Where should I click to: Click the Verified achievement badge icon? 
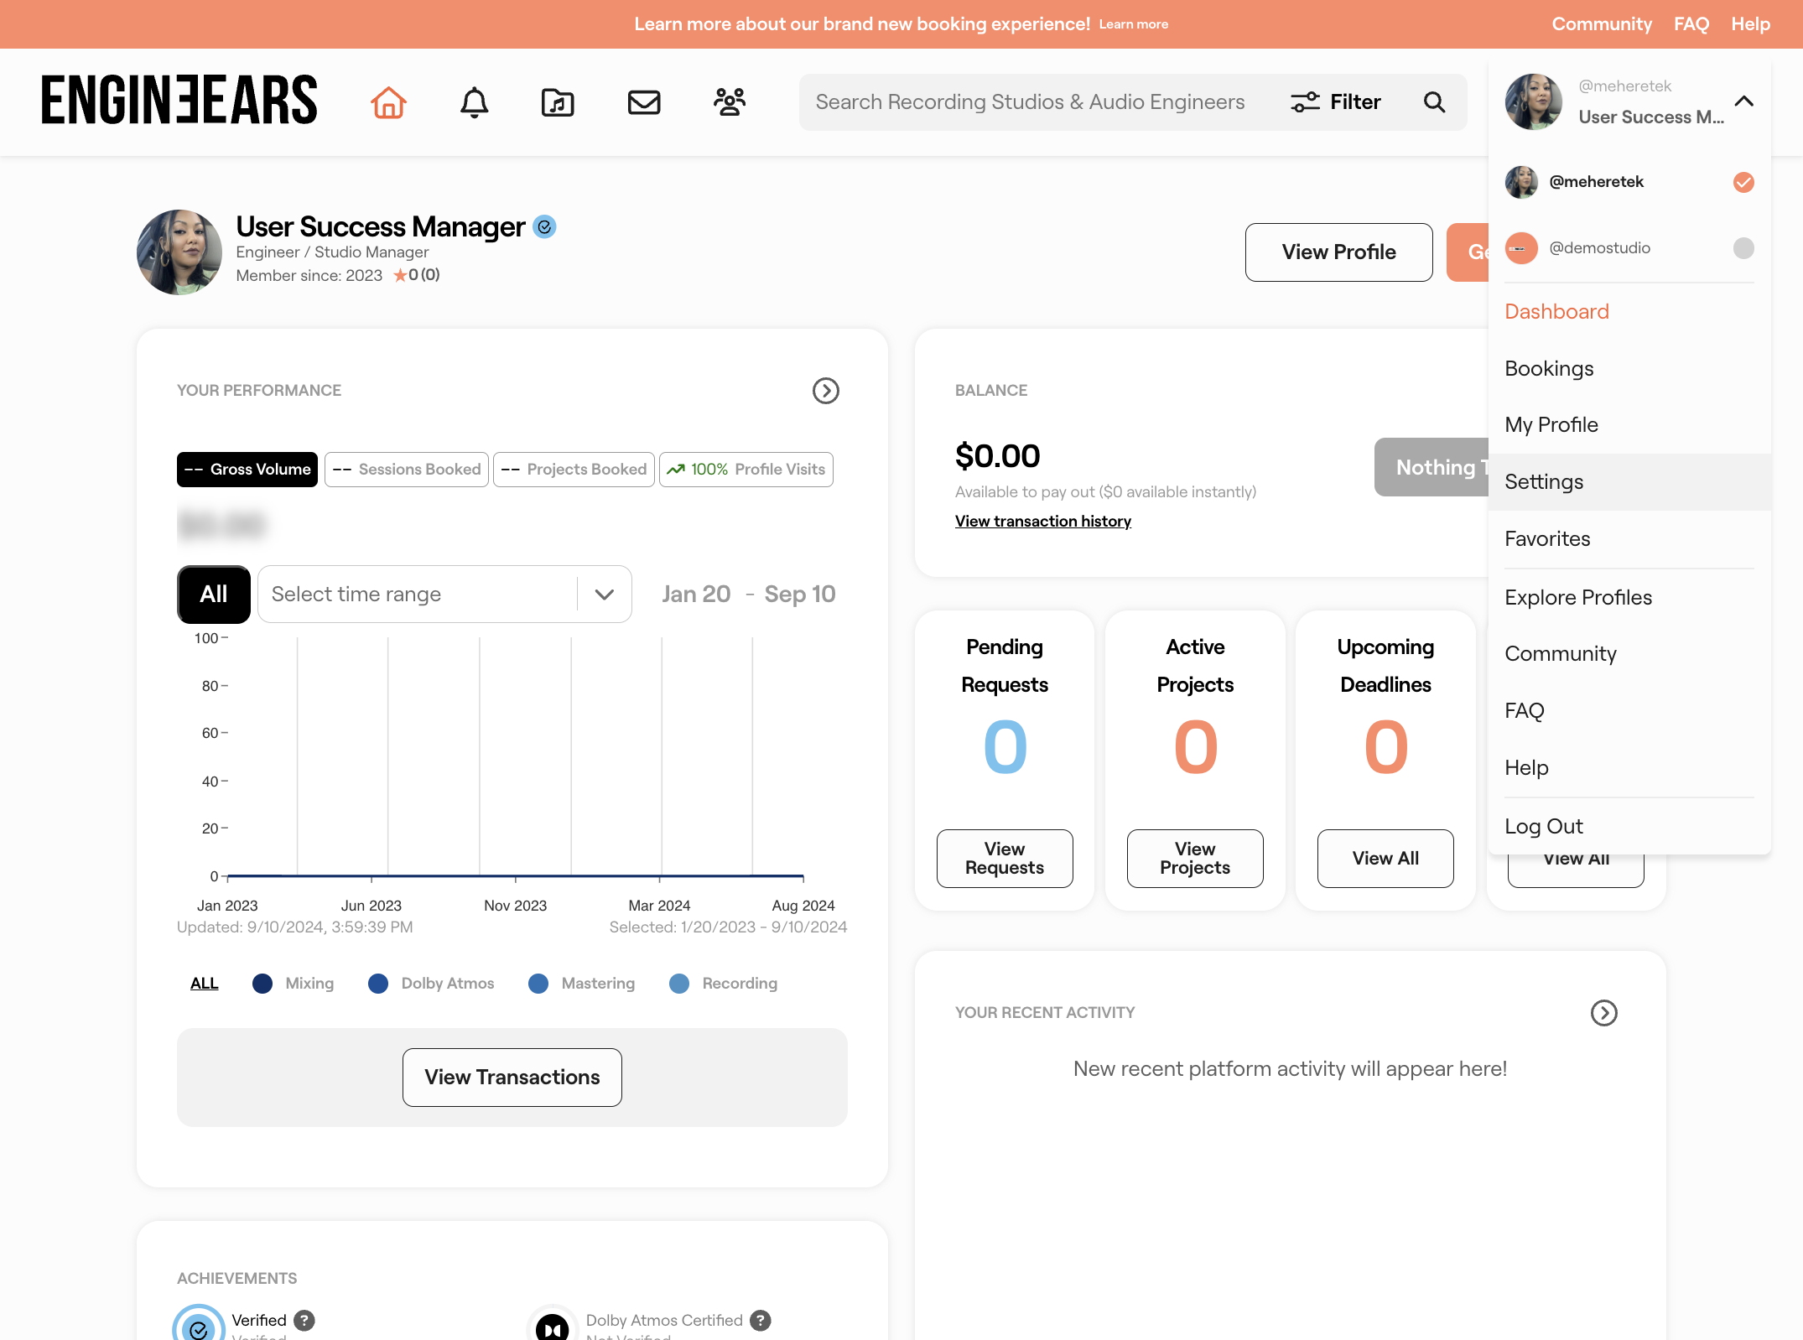click(199, 1323)
